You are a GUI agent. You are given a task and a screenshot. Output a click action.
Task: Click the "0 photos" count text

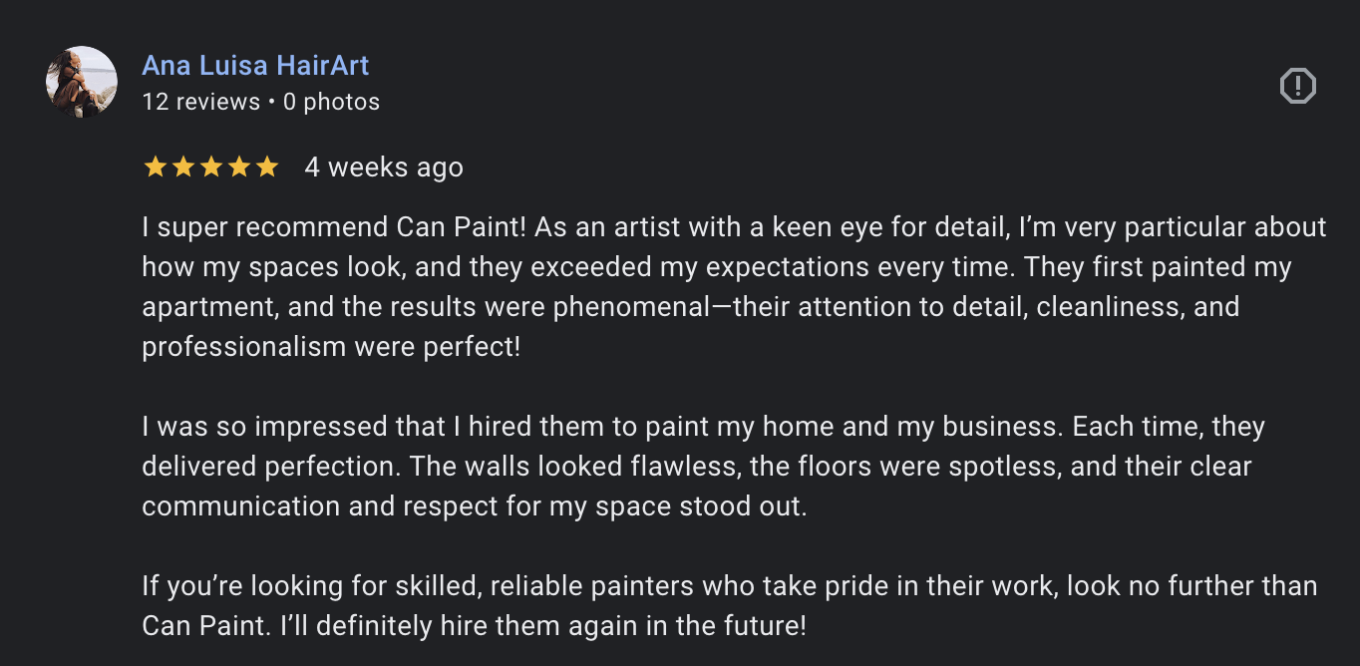tap(331, 102)
